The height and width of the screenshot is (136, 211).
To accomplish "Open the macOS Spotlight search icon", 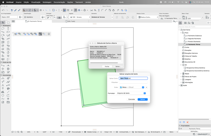I will click(182, 2).
